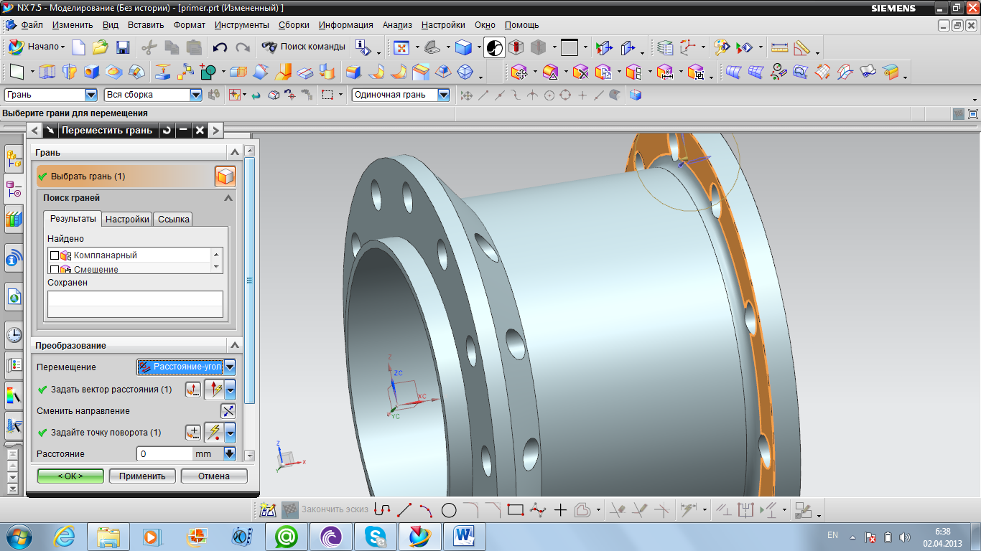Click the measure distance ruler icon
The width and height of the screenshot is (981, 551).
779,47
